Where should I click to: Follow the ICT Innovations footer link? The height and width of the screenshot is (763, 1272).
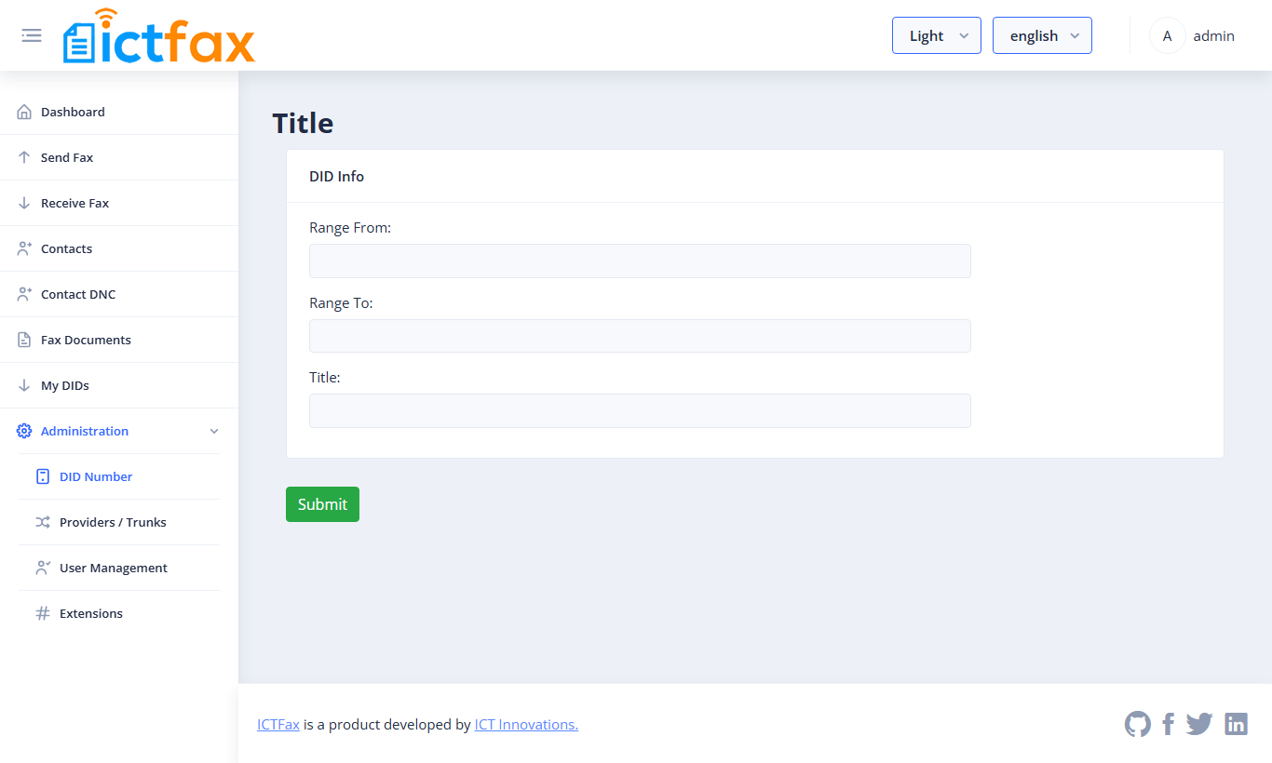click(526, 724)
